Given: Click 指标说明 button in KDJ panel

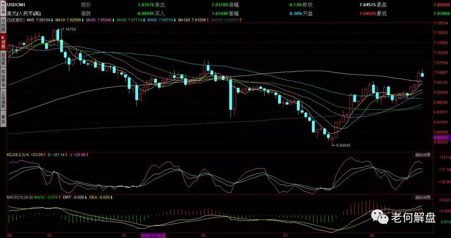Looking at the screenshot, I should coord(423,155).
